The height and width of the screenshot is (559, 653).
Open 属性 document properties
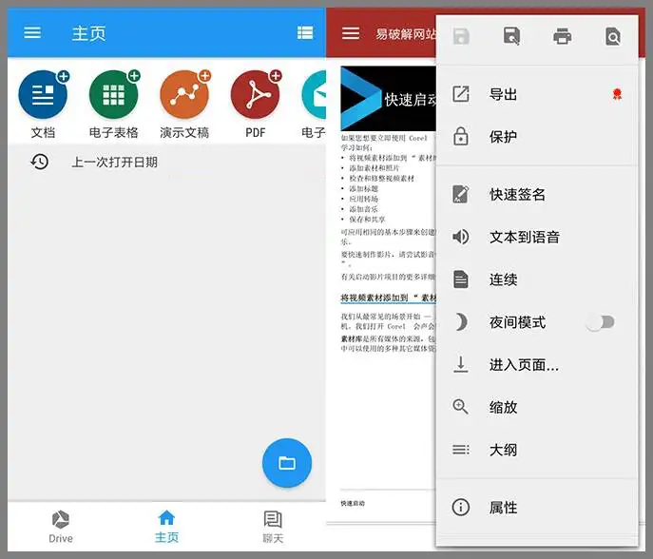tap(503, 508)
